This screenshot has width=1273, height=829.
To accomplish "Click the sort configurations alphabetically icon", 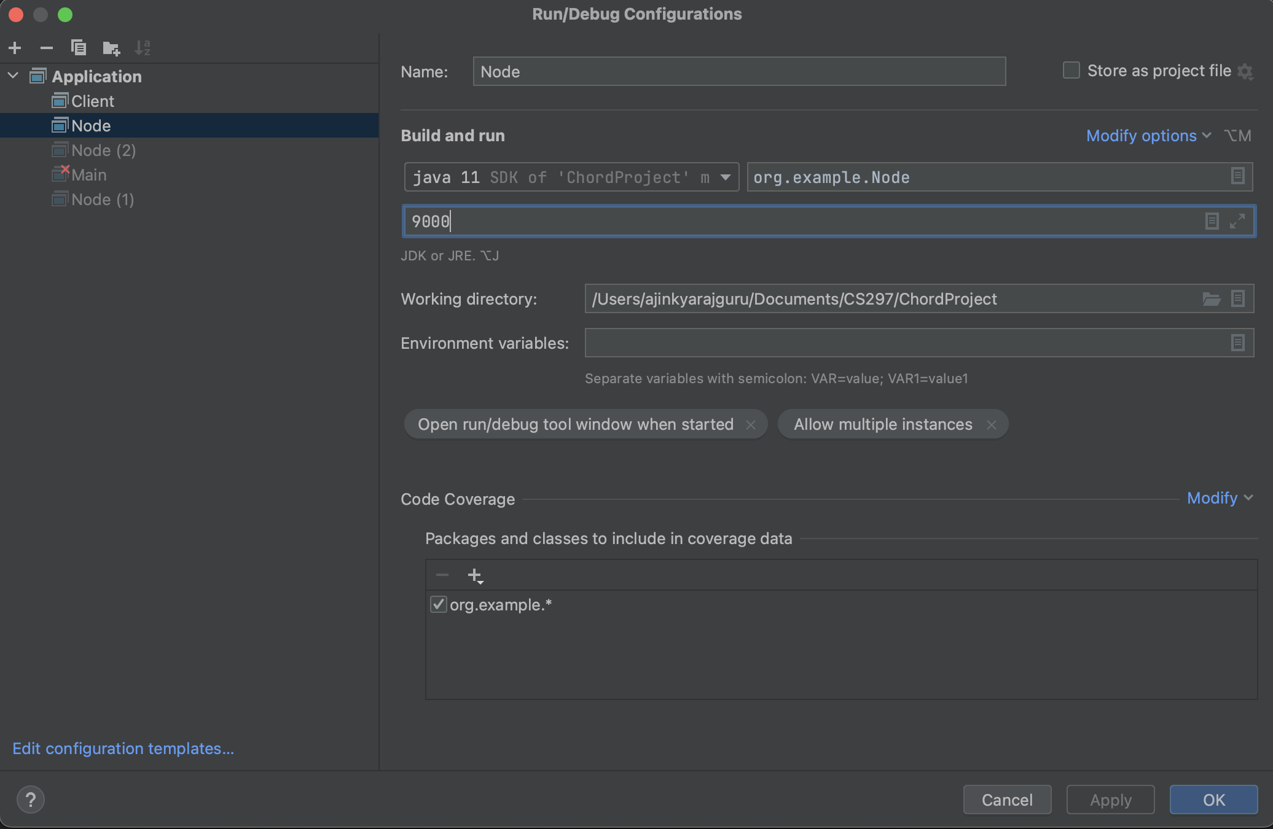I will click(143, 48).
